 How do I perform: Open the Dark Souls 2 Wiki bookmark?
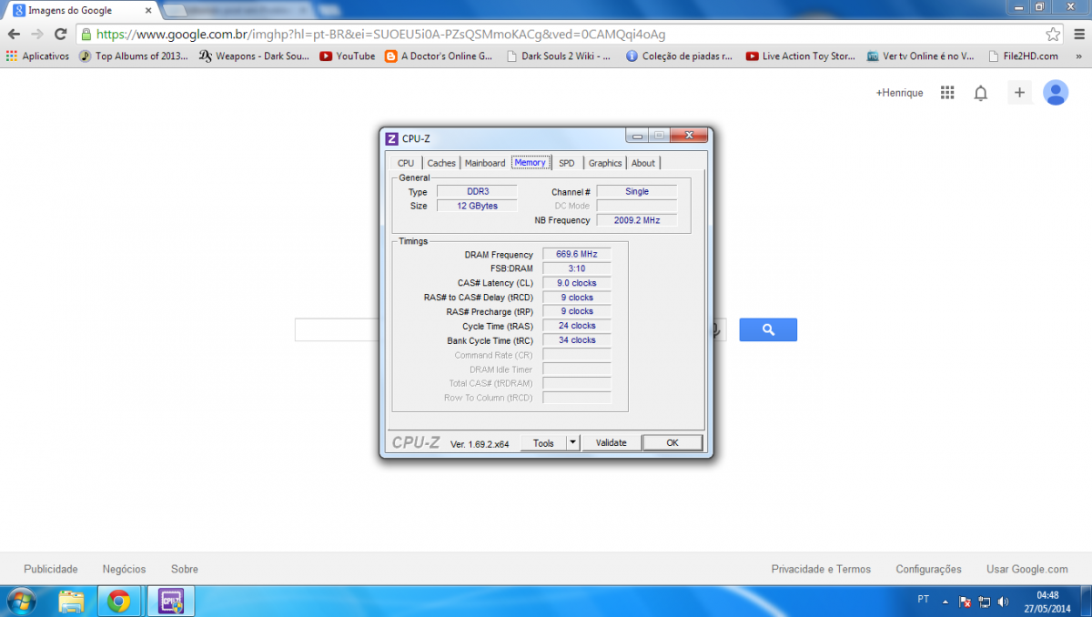(x=559, y=56)
